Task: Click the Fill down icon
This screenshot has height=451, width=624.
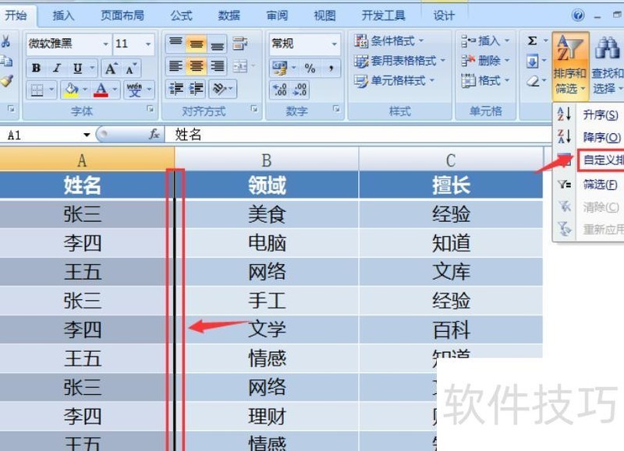Action: [533, 62]
